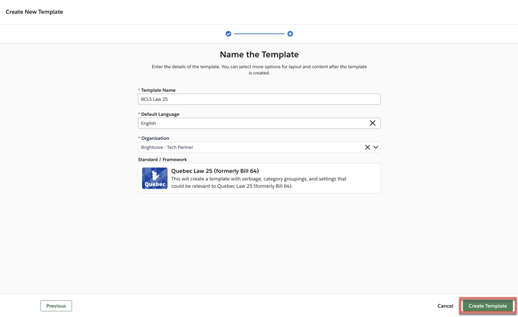
Task: Click the progress line between steps
Action: [x=259, y=34]
